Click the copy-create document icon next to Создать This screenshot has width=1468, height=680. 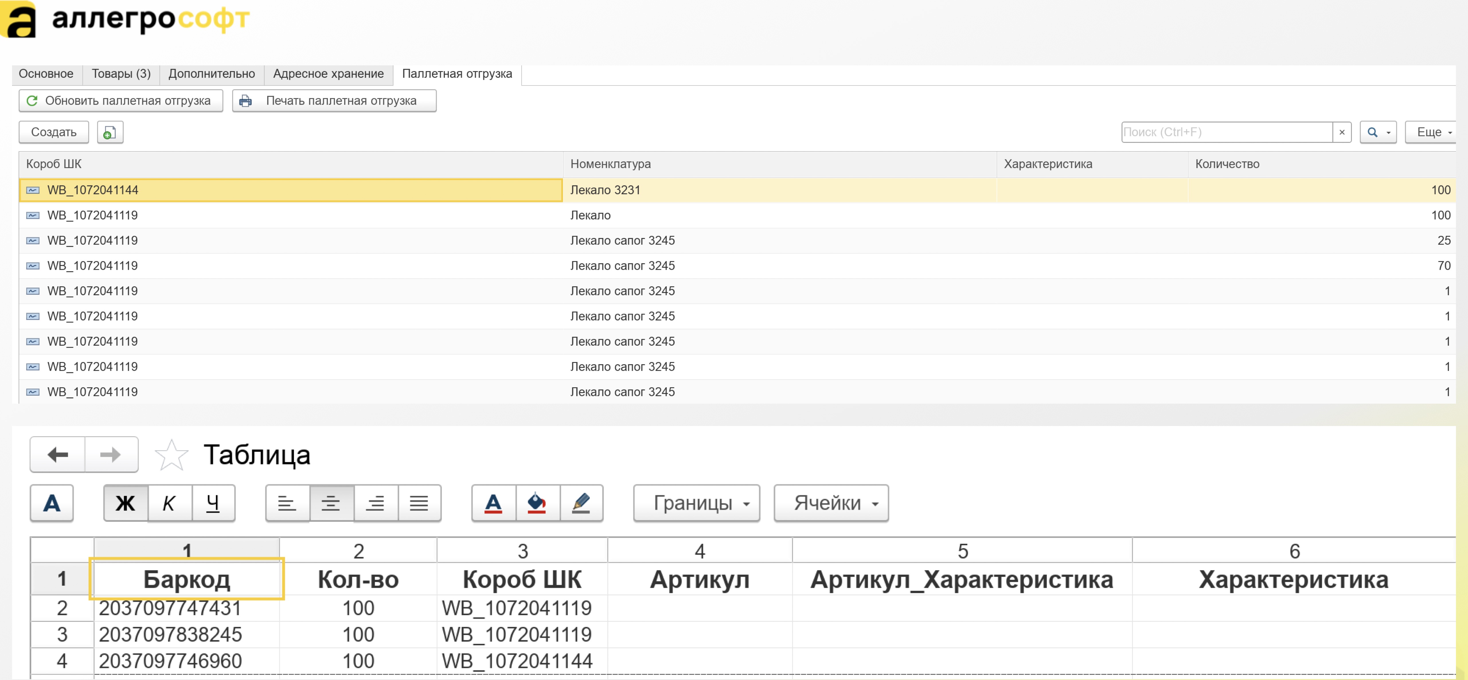[110, 132]
